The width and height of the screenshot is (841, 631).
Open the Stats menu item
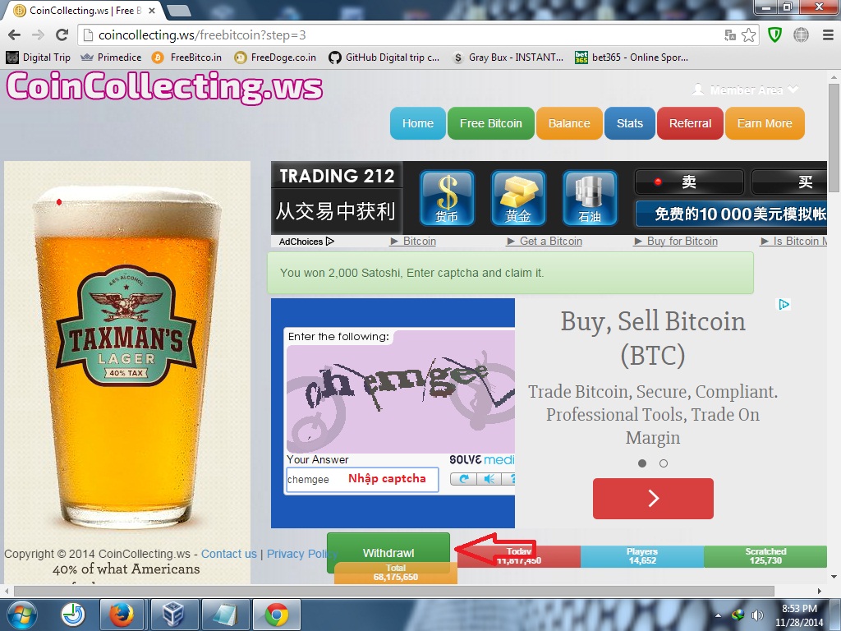pos(630,123)
